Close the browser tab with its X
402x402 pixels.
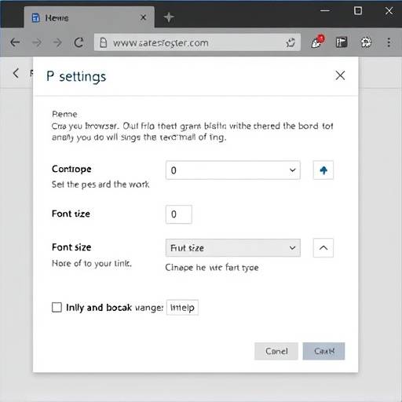pyautogui.click(x=143, y=17)
